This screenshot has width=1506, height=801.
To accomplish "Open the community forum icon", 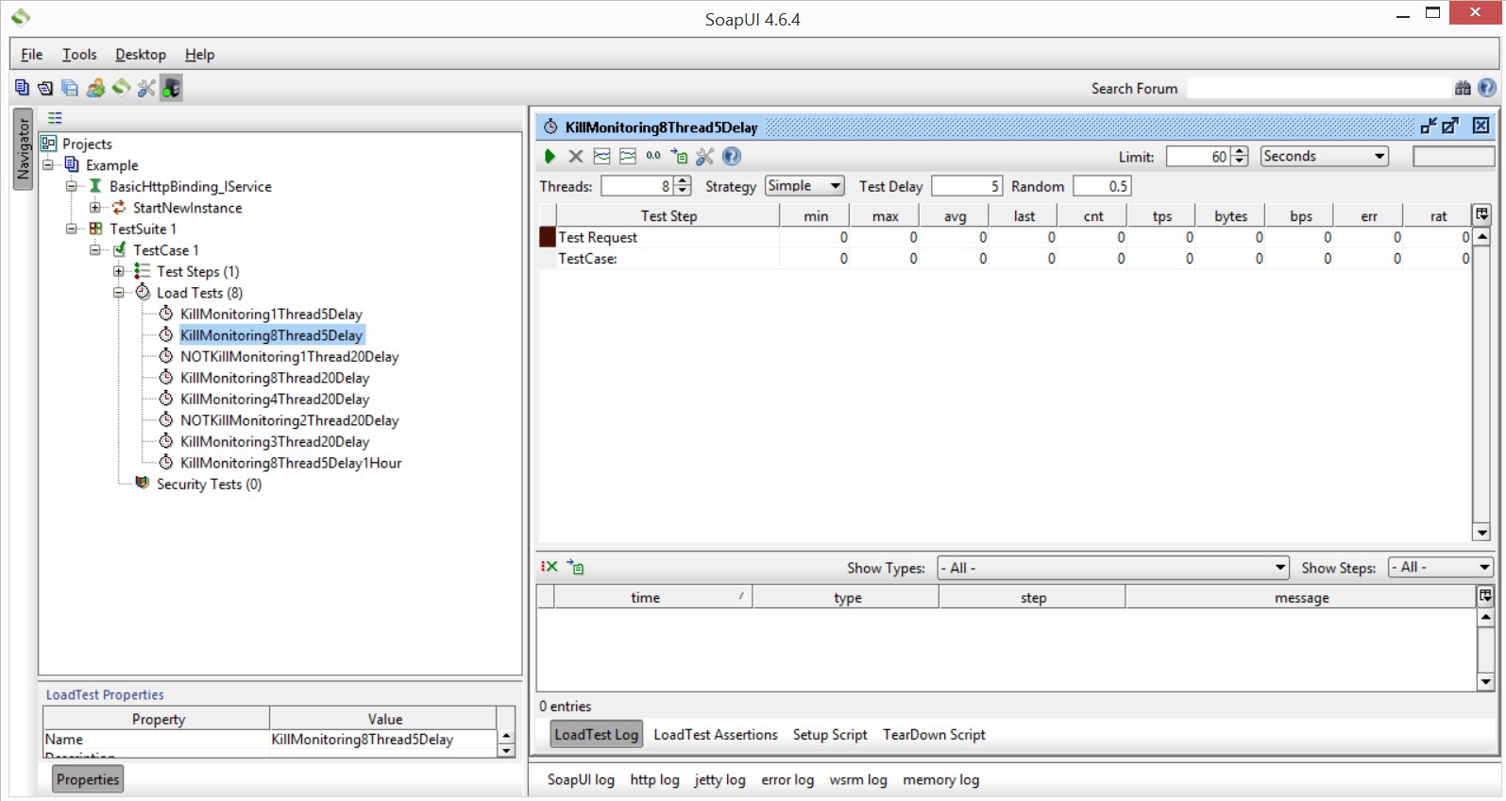I will pos(95,88).
